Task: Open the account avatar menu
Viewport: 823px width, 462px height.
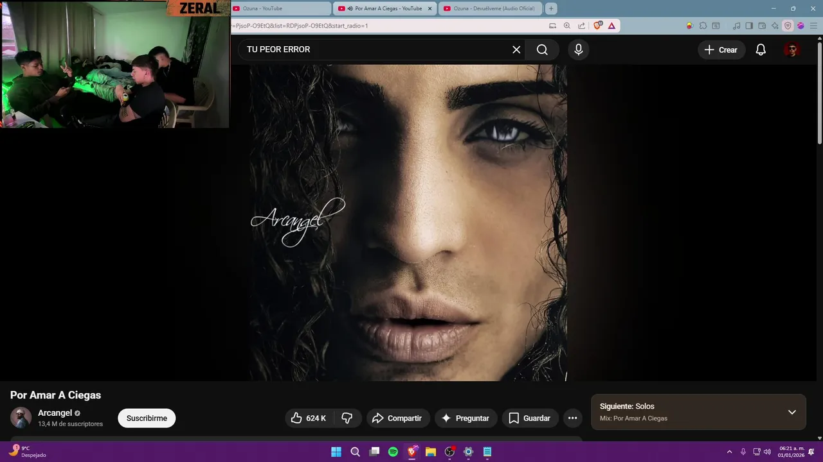Action: click(792, 49)
